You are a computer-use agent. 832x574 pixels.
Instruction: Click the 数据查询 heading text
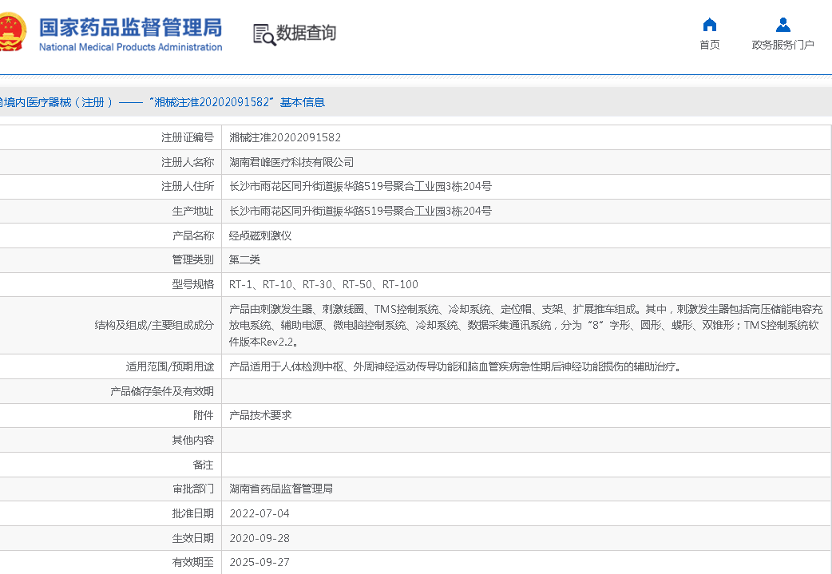pos(306,34)
